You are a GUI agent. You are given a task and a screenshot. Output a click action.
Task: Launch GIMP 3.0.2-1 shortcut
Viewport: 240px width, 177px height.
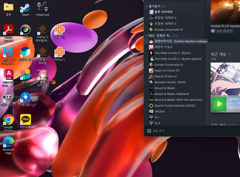[x=9, y=99]
